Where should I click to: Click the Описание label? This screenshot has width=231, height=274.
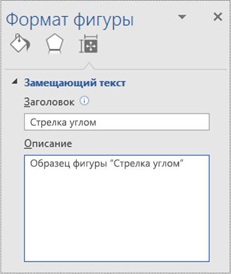[48, 144]
